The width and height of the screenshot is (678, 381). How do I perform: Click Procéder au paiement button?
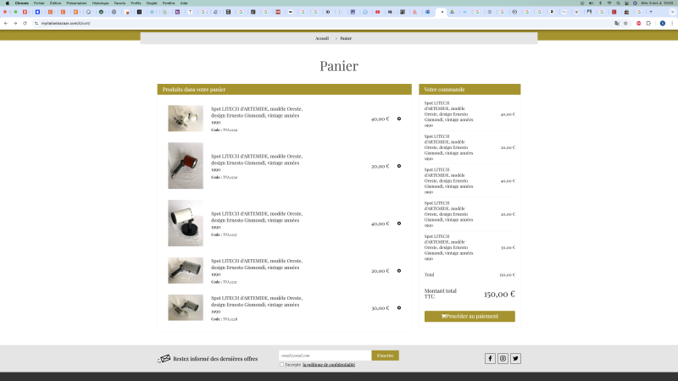pyautogui.click(x=470, y=317)
